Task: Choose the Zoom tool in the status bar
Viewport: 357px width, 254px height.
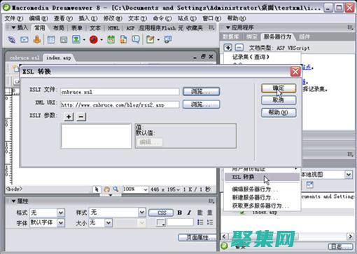Action: [x=115, y=189]
